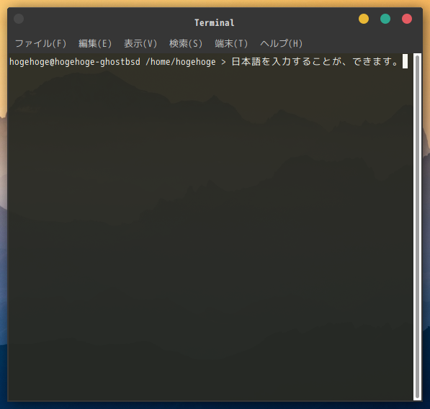This screenshot has height=409, width=430.
Task: Click the /home/hogehoge path in prompt
Action: point(181,62)
